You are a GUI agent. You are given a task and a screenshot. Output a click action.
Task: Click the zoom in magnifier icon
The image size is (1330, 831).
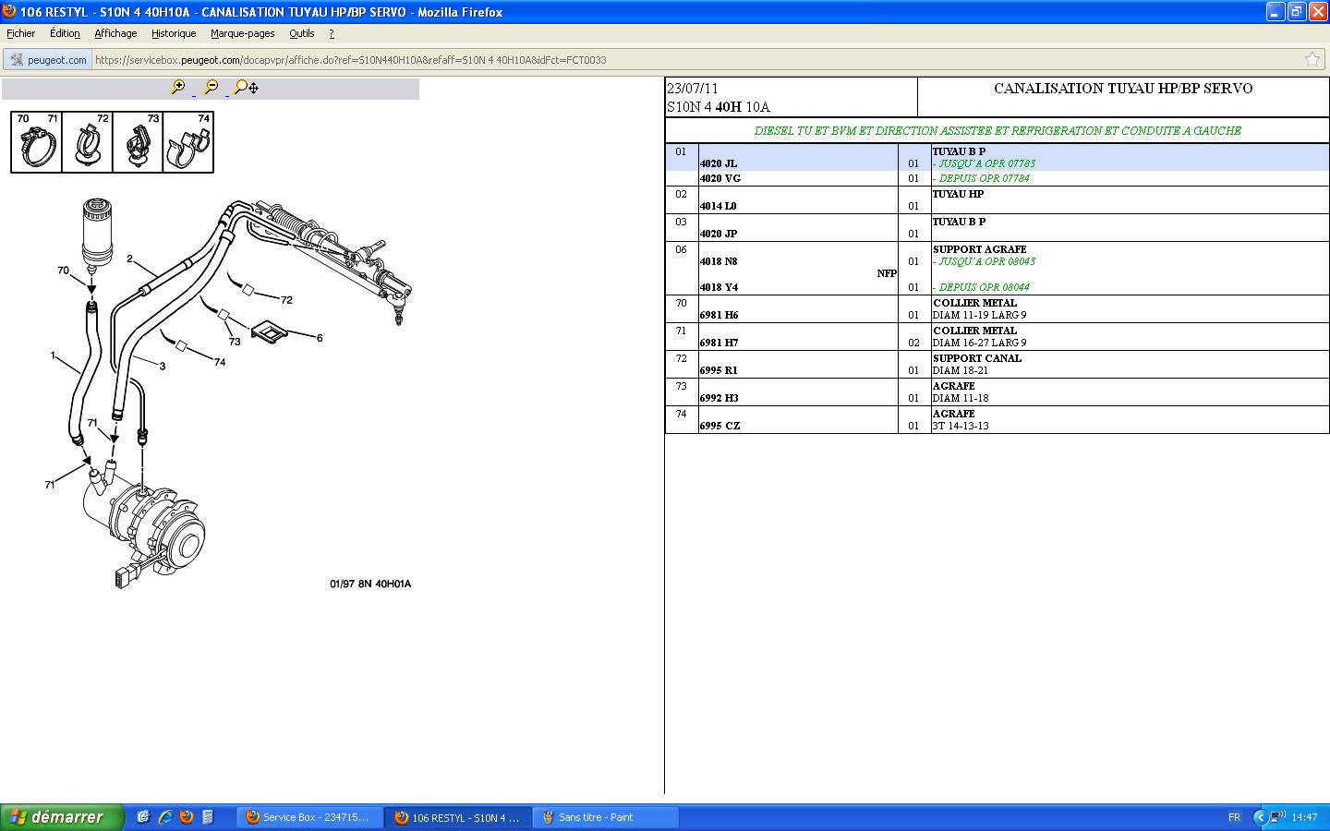coord(178,88)
